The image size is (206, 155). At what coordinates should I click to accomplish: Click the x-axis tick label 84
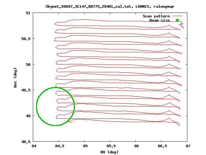(x=34, y=146)
